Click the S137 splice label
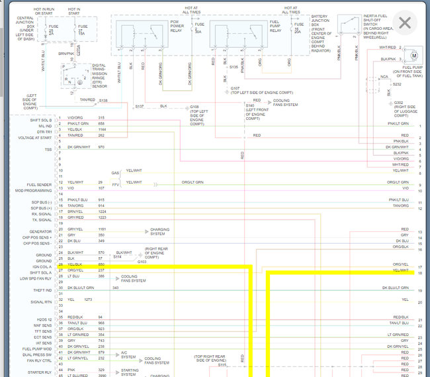This screenshot has height=377, width=430. pyautogui.click(x=140, y=106)
